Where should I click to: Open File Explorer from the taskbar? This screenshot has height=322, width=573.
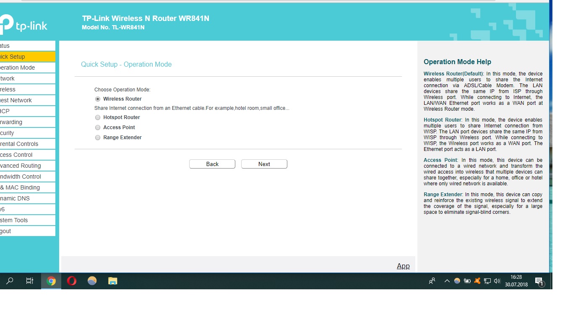[x=112, y=281]
